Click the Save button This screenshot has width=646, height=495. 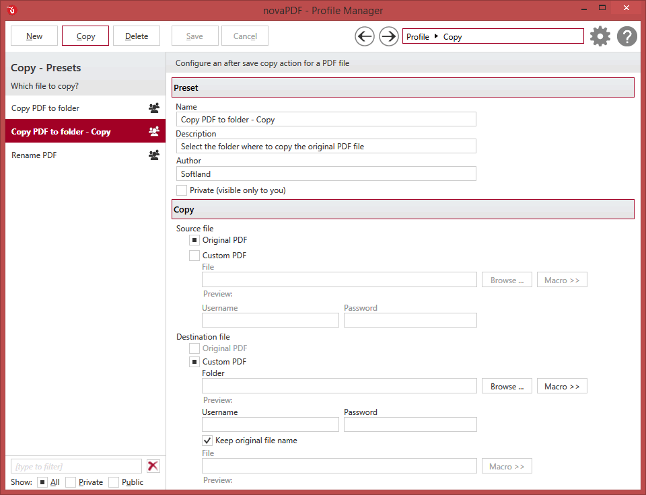(194, 36)
